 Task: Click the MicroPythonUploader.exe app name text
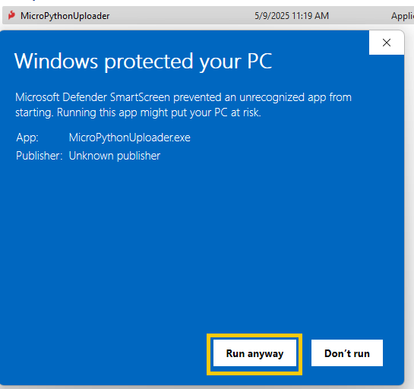(x=130, y=138)
